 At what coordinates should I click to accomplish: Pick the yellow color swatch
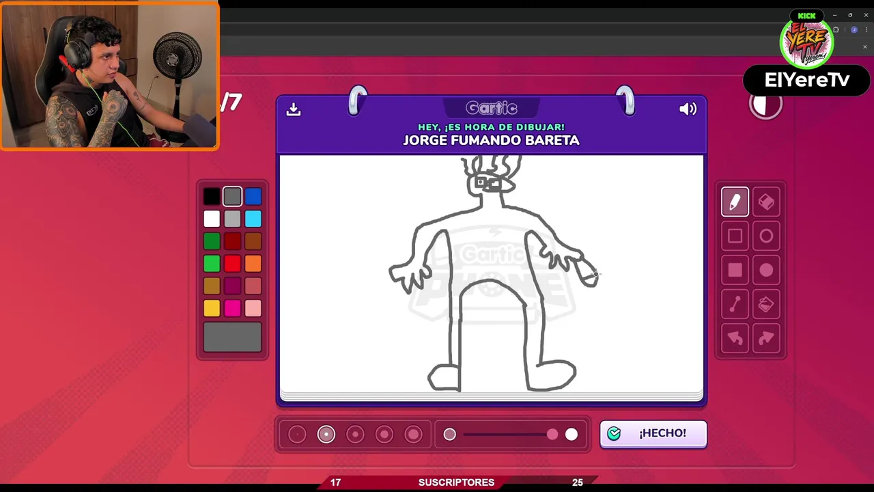point(212,309)
